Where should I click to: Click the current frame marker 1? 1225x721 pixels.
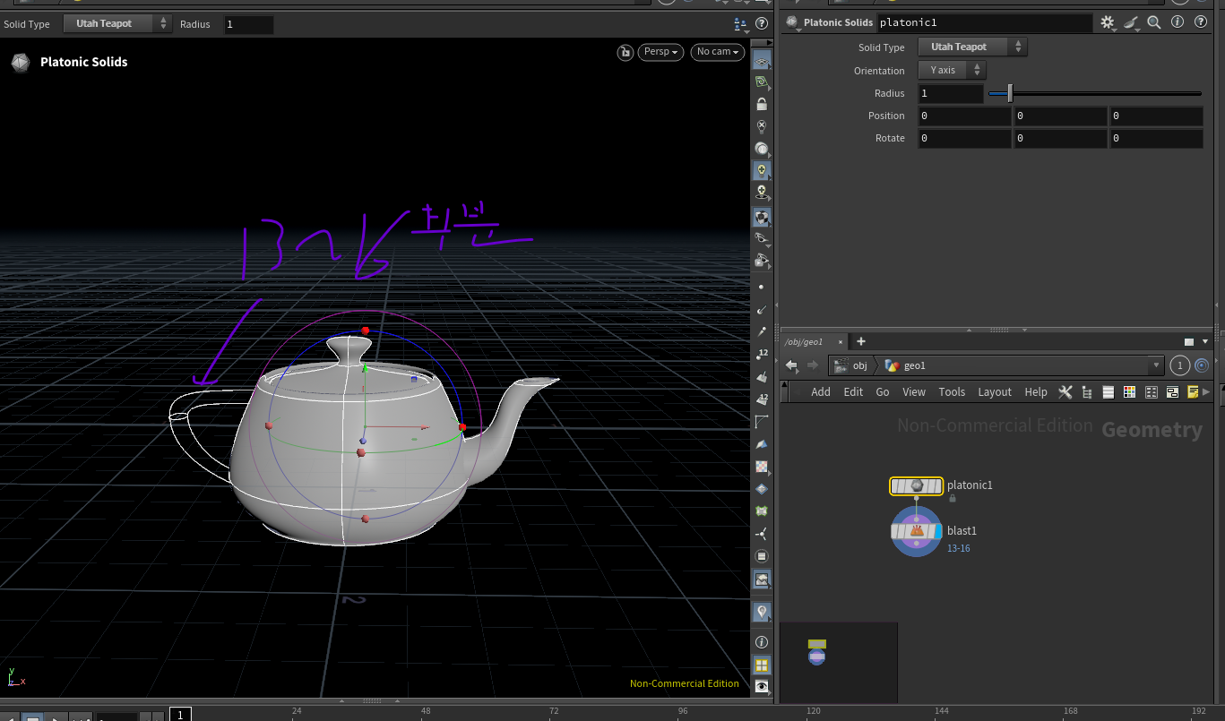click(180, 715)
